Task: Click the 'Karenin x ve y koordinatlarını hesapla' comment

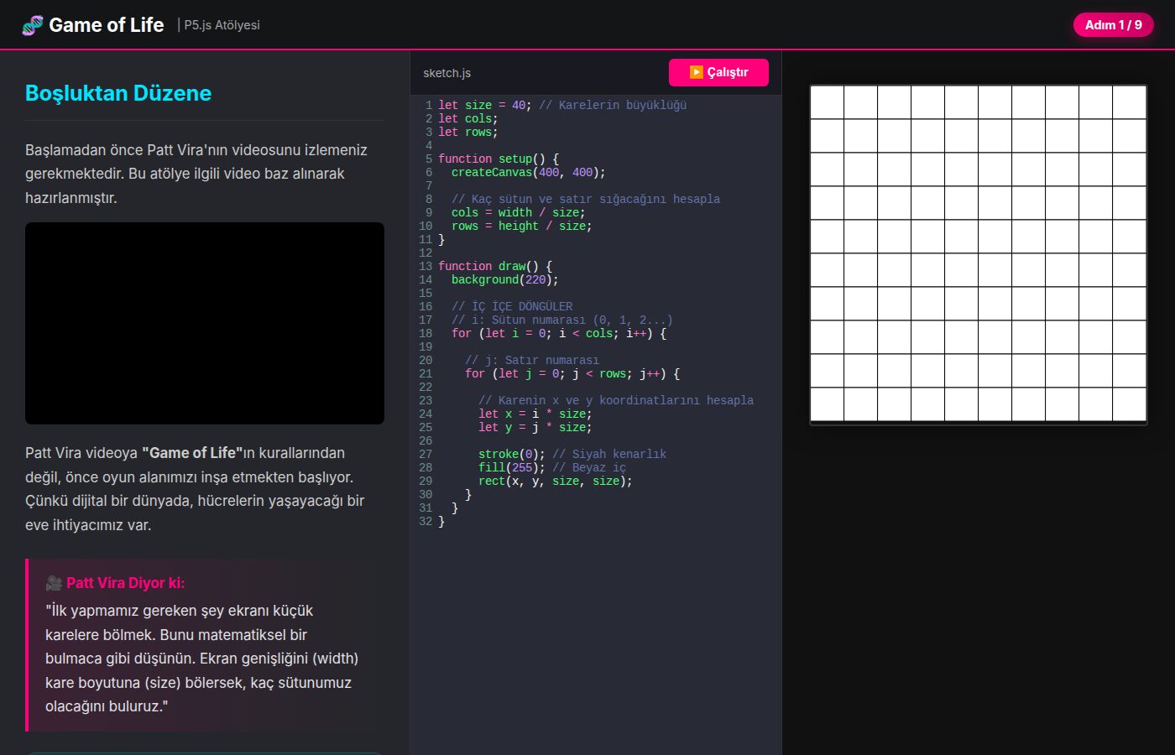Action: [x=616, y=400]
